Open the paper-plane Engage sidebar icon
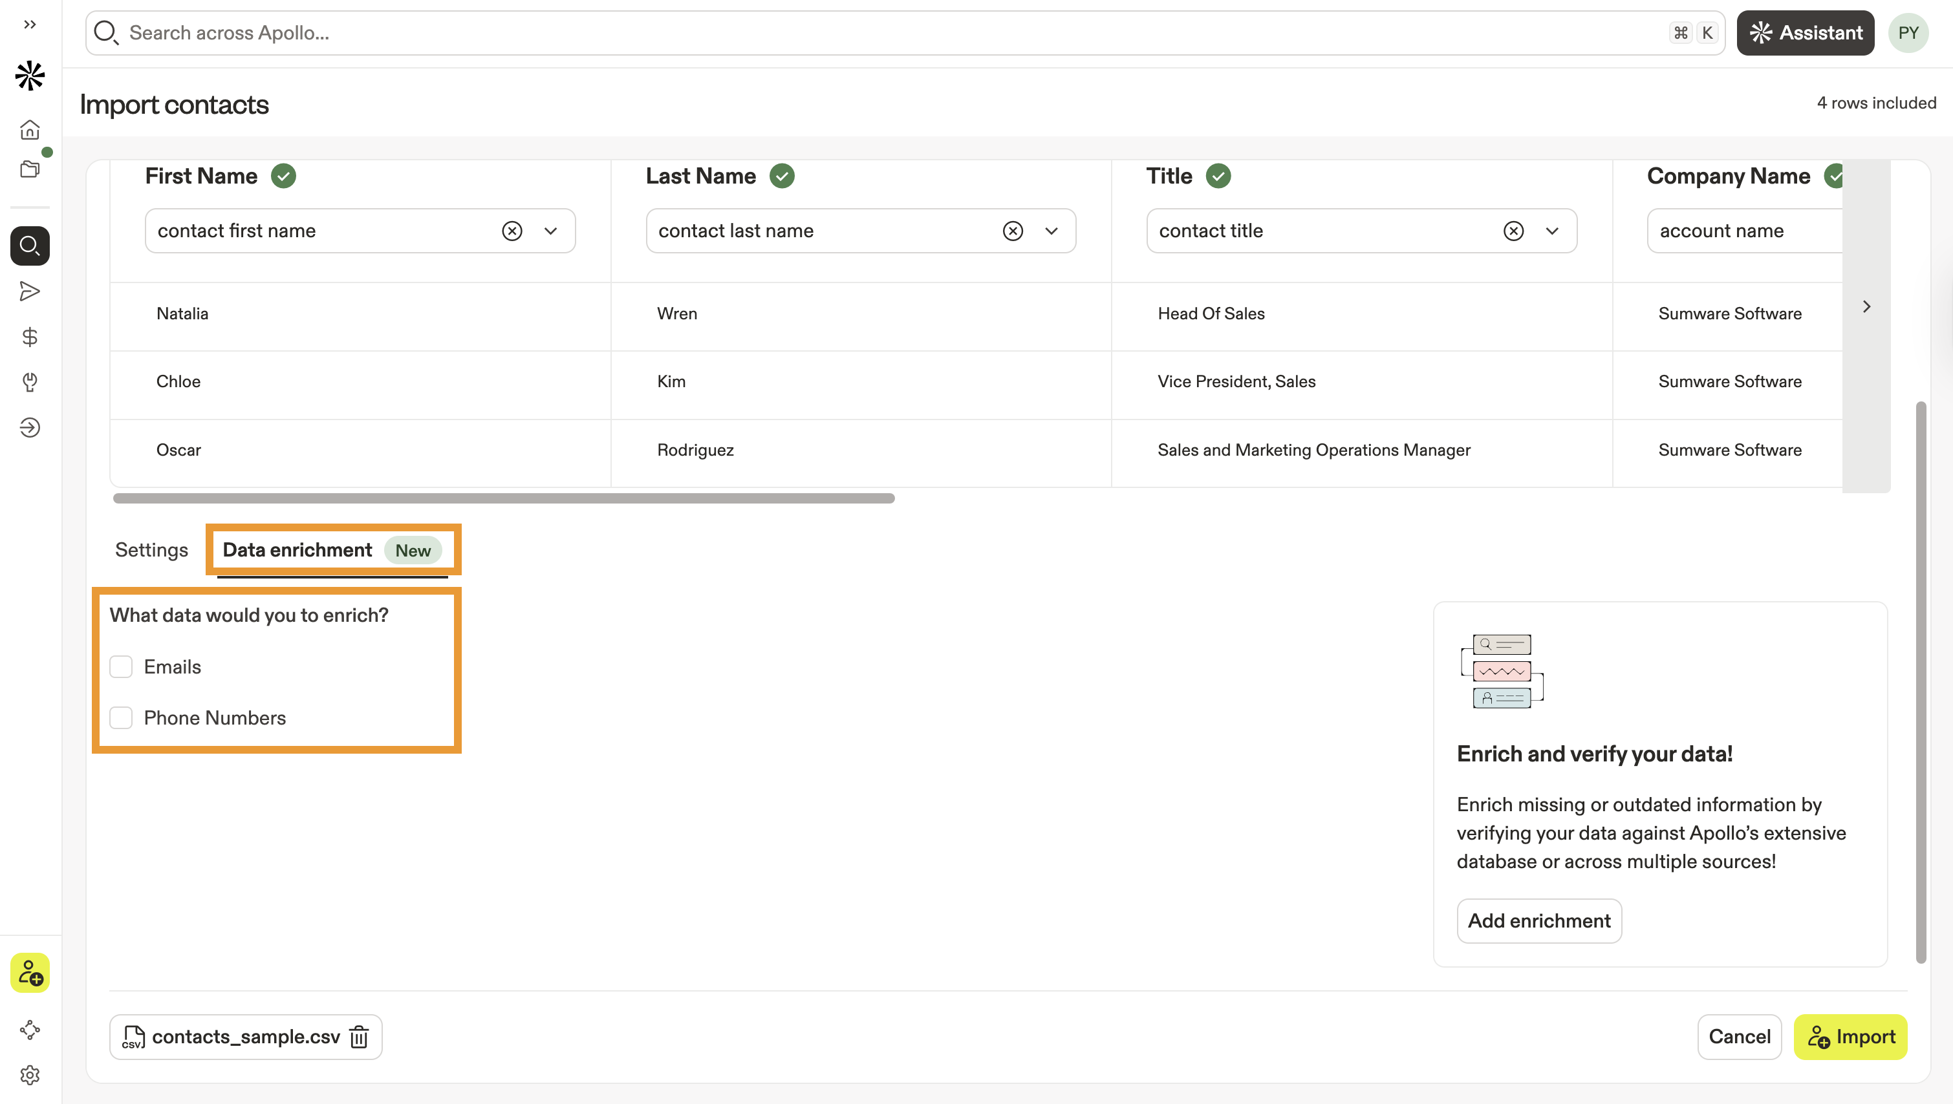This screenshot has height=1104, width=1953. 30,291
